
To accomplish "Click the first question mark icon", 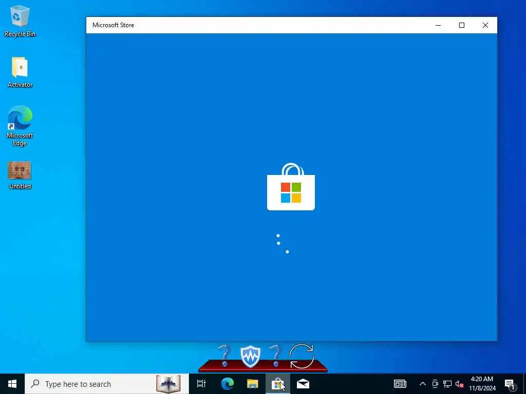I will pyautogui.click(x=224, y=356).
